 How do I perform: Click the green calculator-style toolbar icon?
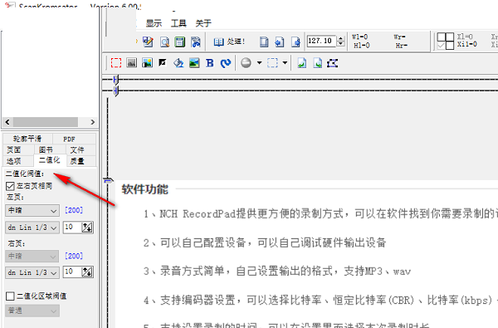tap(180, 42)
